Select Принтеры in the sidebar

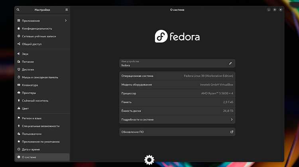[42, 92]
